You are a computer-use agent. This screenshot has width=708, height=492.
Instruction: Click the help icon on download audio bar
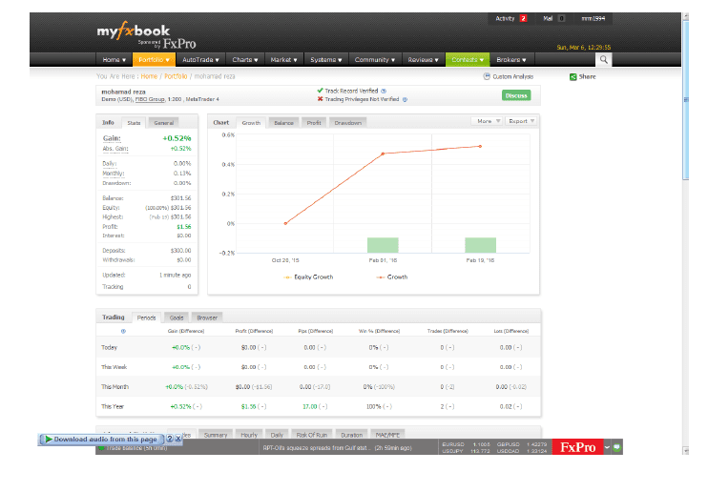pos(169,439)
